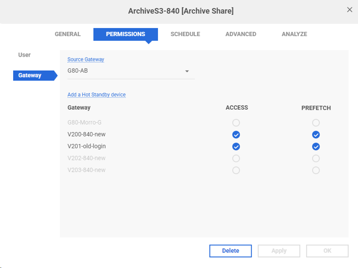Uncheck PREFETCH for V201-old-login
The height and width of the screenshot is (268, 358).
tap(316, 147)
